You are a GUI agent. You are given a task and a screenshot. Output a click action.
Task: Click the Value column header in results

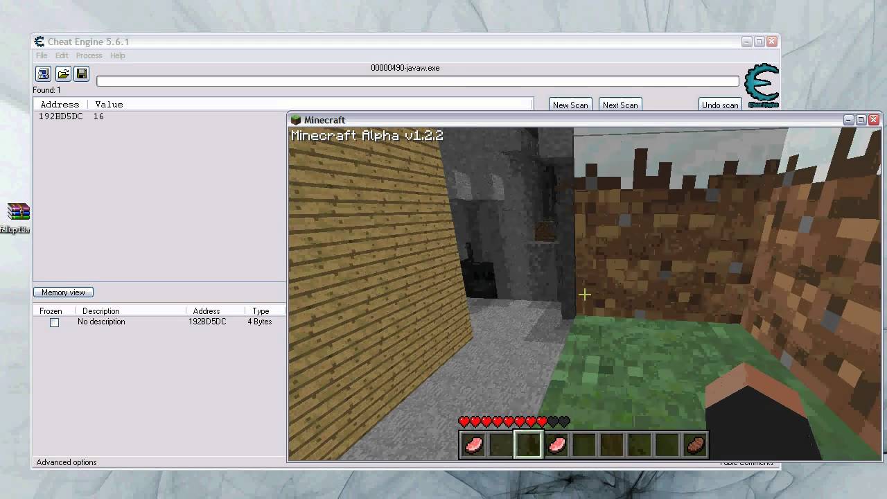(x=109, y=105)
